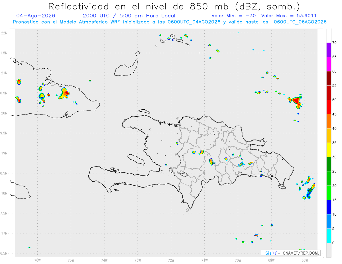Click the date "04-Ago-2026"
This screenshot has width=342, height=264.
click(x=36, y=16)
